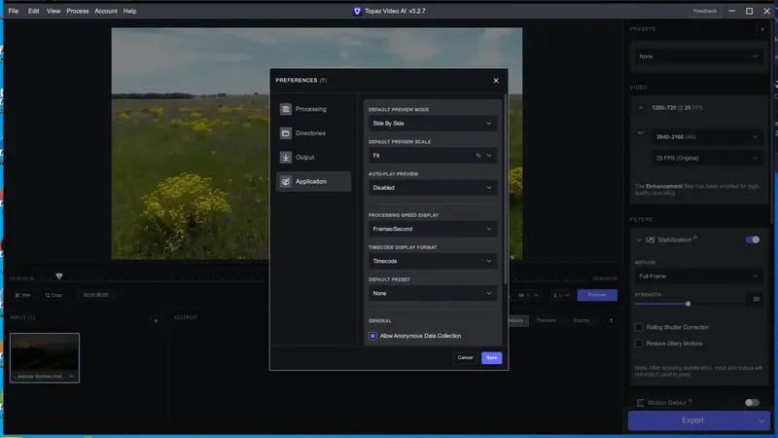The height and width of the screenshot is (438, 778).
Task: Add input video with plus icon
Action: click(x=156, y=321)
